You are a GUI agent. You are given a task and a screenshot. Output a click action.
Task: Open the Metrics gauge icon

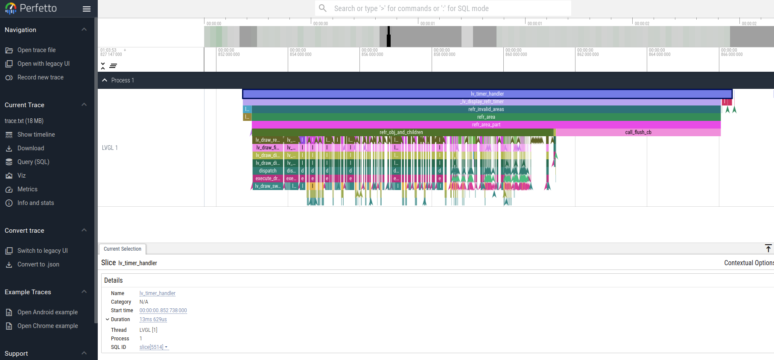tap(9, 190)
